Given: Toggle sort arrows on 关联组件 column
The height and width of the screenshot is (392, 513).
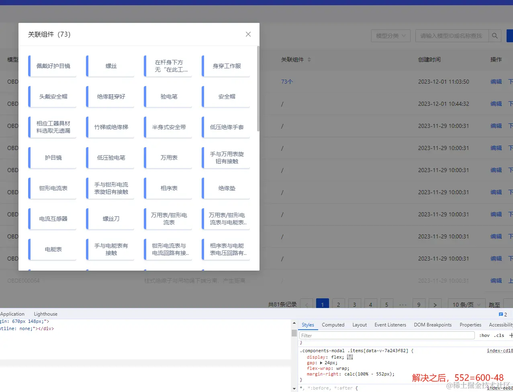Looking at the screenshot, I should point(309,60).
